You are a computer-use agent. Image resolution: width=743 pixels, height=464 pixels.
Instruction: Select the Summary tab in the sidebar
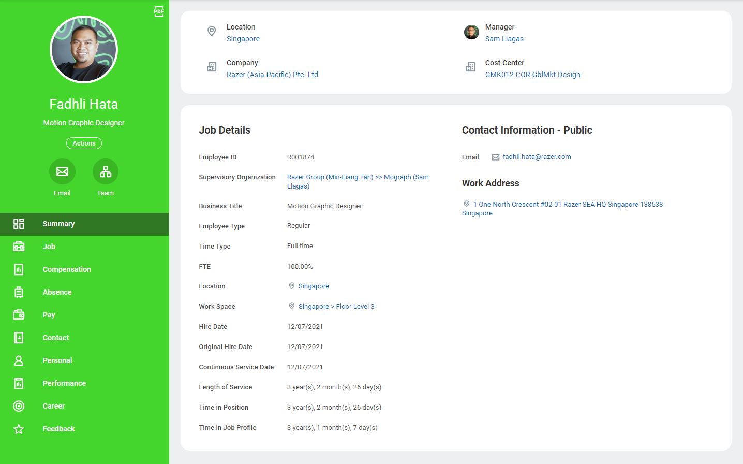pos(84,224)
